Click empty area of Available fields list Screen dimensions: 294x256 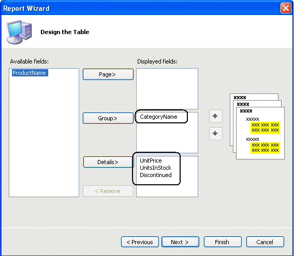44,136
